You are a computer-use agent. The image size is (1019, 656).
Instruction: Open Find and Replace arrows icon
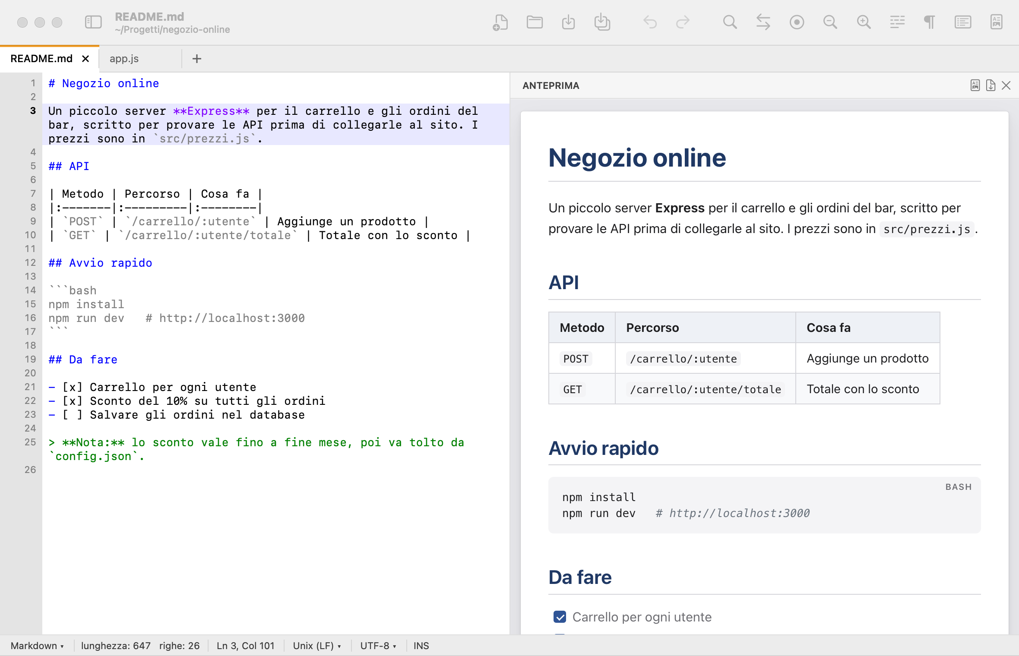763,22
